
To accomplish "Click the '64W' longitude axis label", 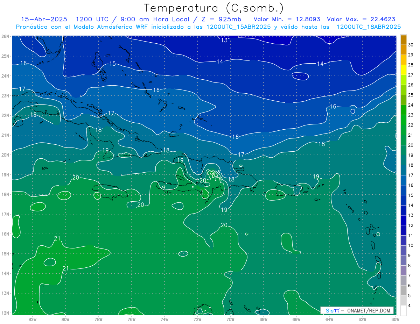I will click(329, 319).
